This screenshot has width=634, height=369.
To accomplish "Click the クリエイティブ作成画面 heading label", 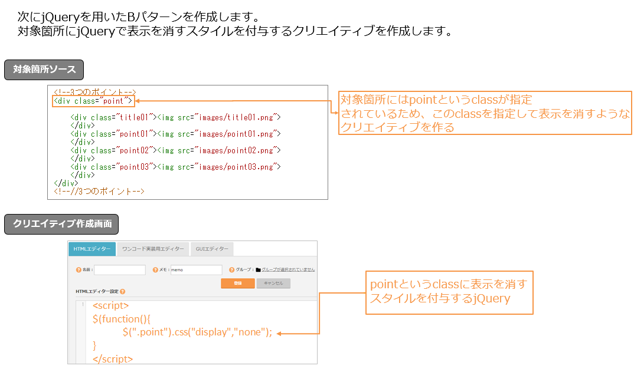I will click(x=61, y=224).
